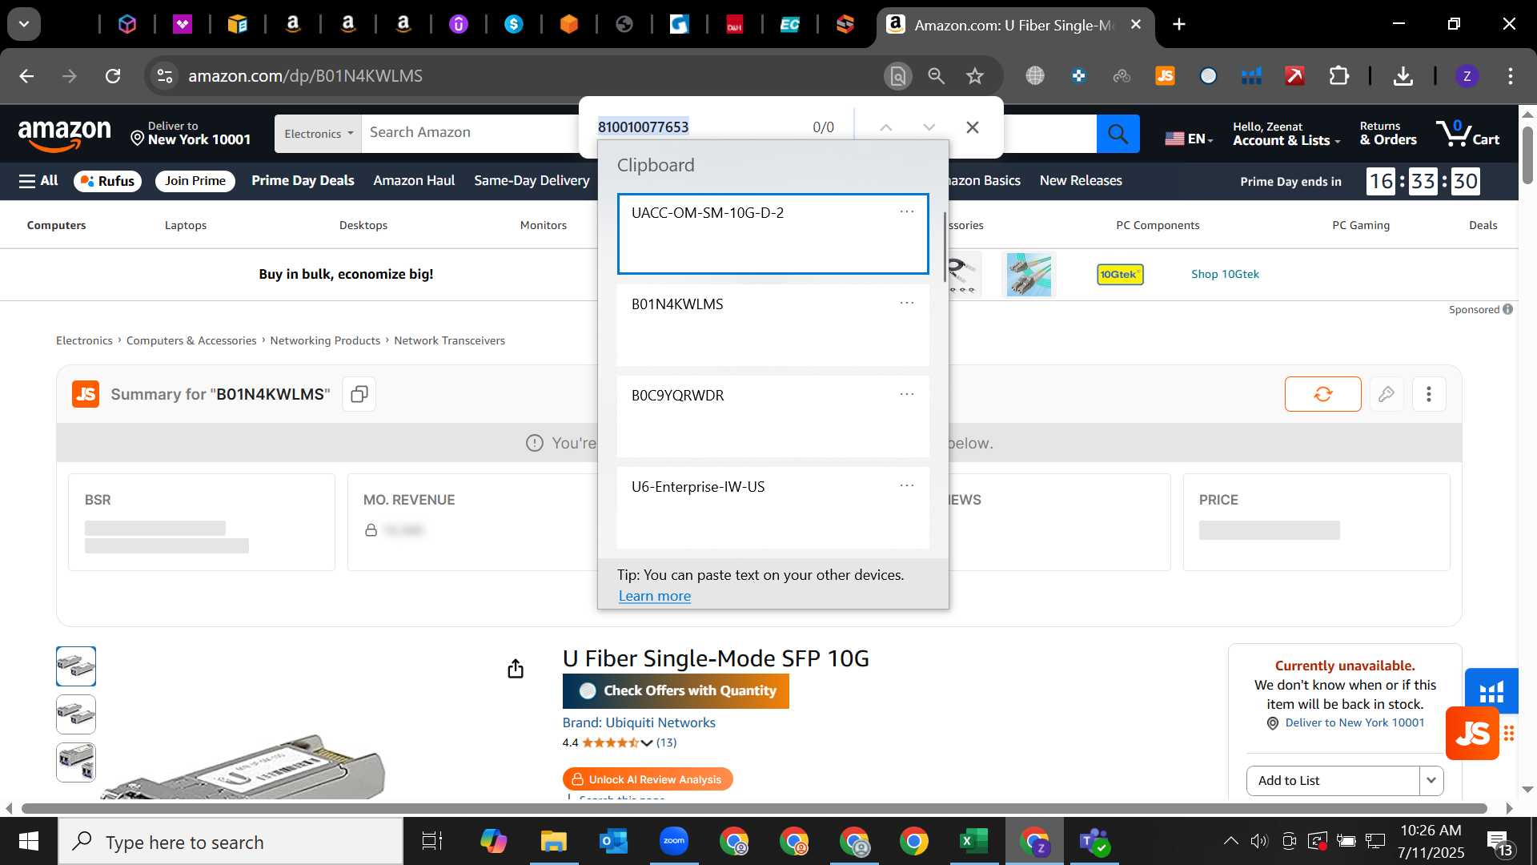Screen dimensions: 1537x865
Task: Expand the Add to List arrow
Action: point(1431,780)
